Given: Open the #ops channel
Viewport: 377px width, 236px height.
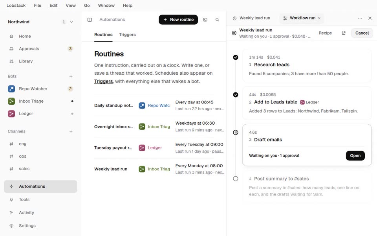Looking at the screenshot, I should pyautogui.click(x=40, y=156).
